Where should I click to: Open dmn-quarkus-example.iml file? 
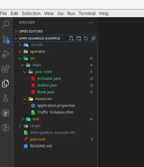52,133
